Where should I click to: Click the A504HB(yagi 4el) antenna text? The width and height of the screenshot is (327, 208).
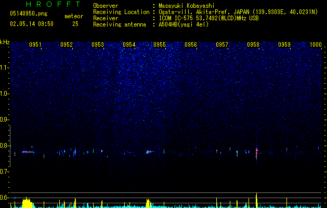point(184,24)
